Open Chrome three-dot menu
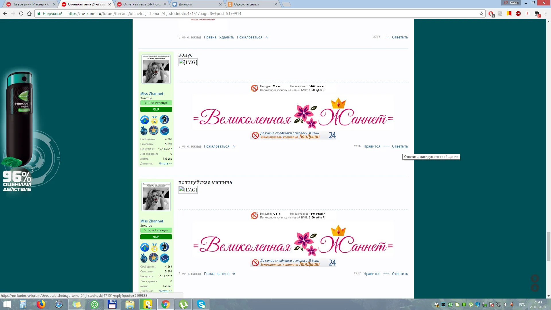551x310 pixels. coord(546,13)
